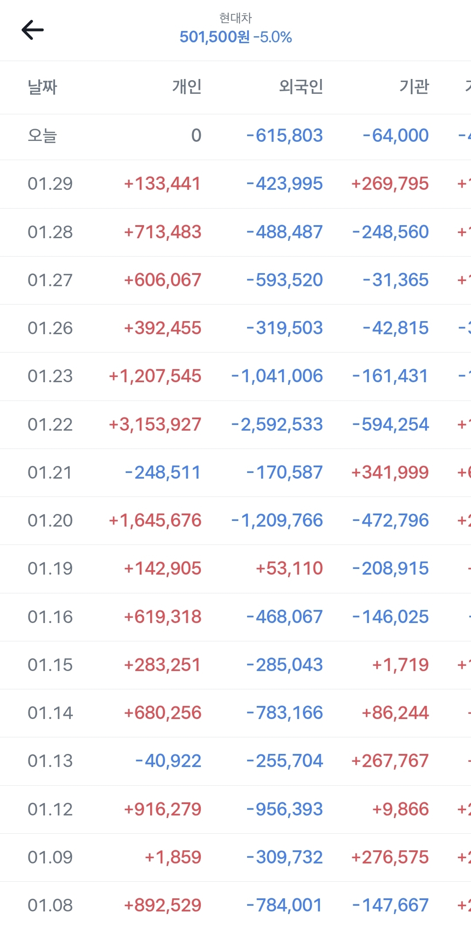Tap the 외국인 column header
The image size is (471, 928).
coord(301,87)
